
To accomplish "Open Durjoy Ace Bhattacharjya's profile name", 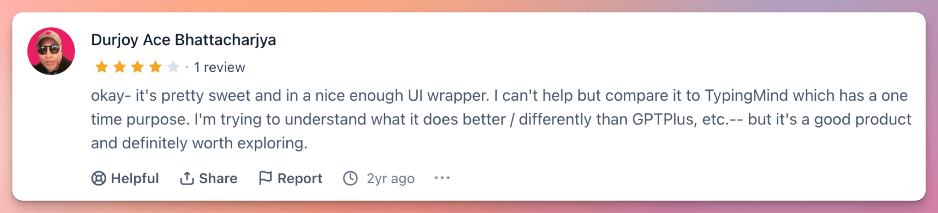I will tap(183, 40).
